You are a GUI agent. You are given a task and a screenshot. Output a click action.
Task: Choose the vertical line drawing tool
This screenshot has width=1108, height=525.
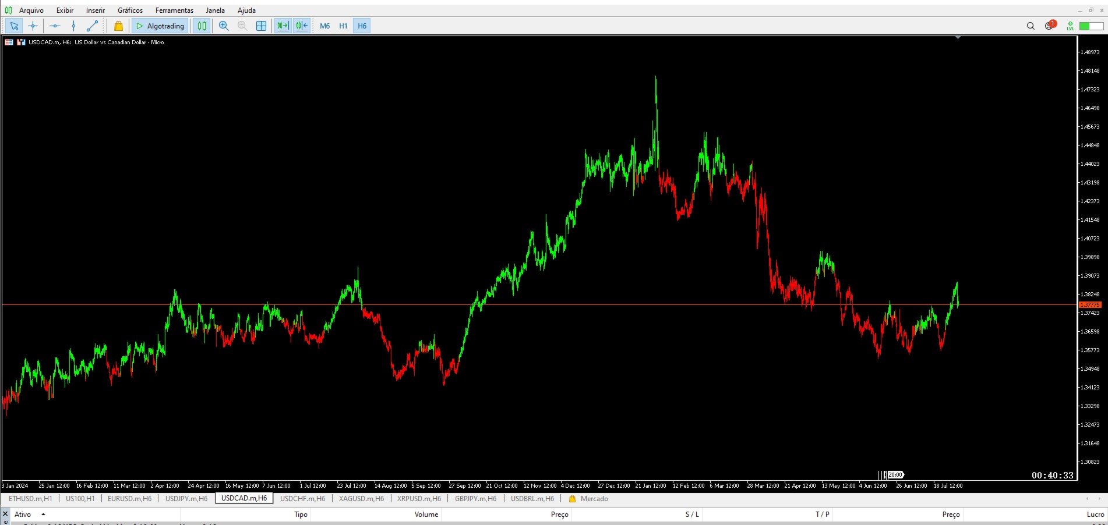[x=73, y=26]
